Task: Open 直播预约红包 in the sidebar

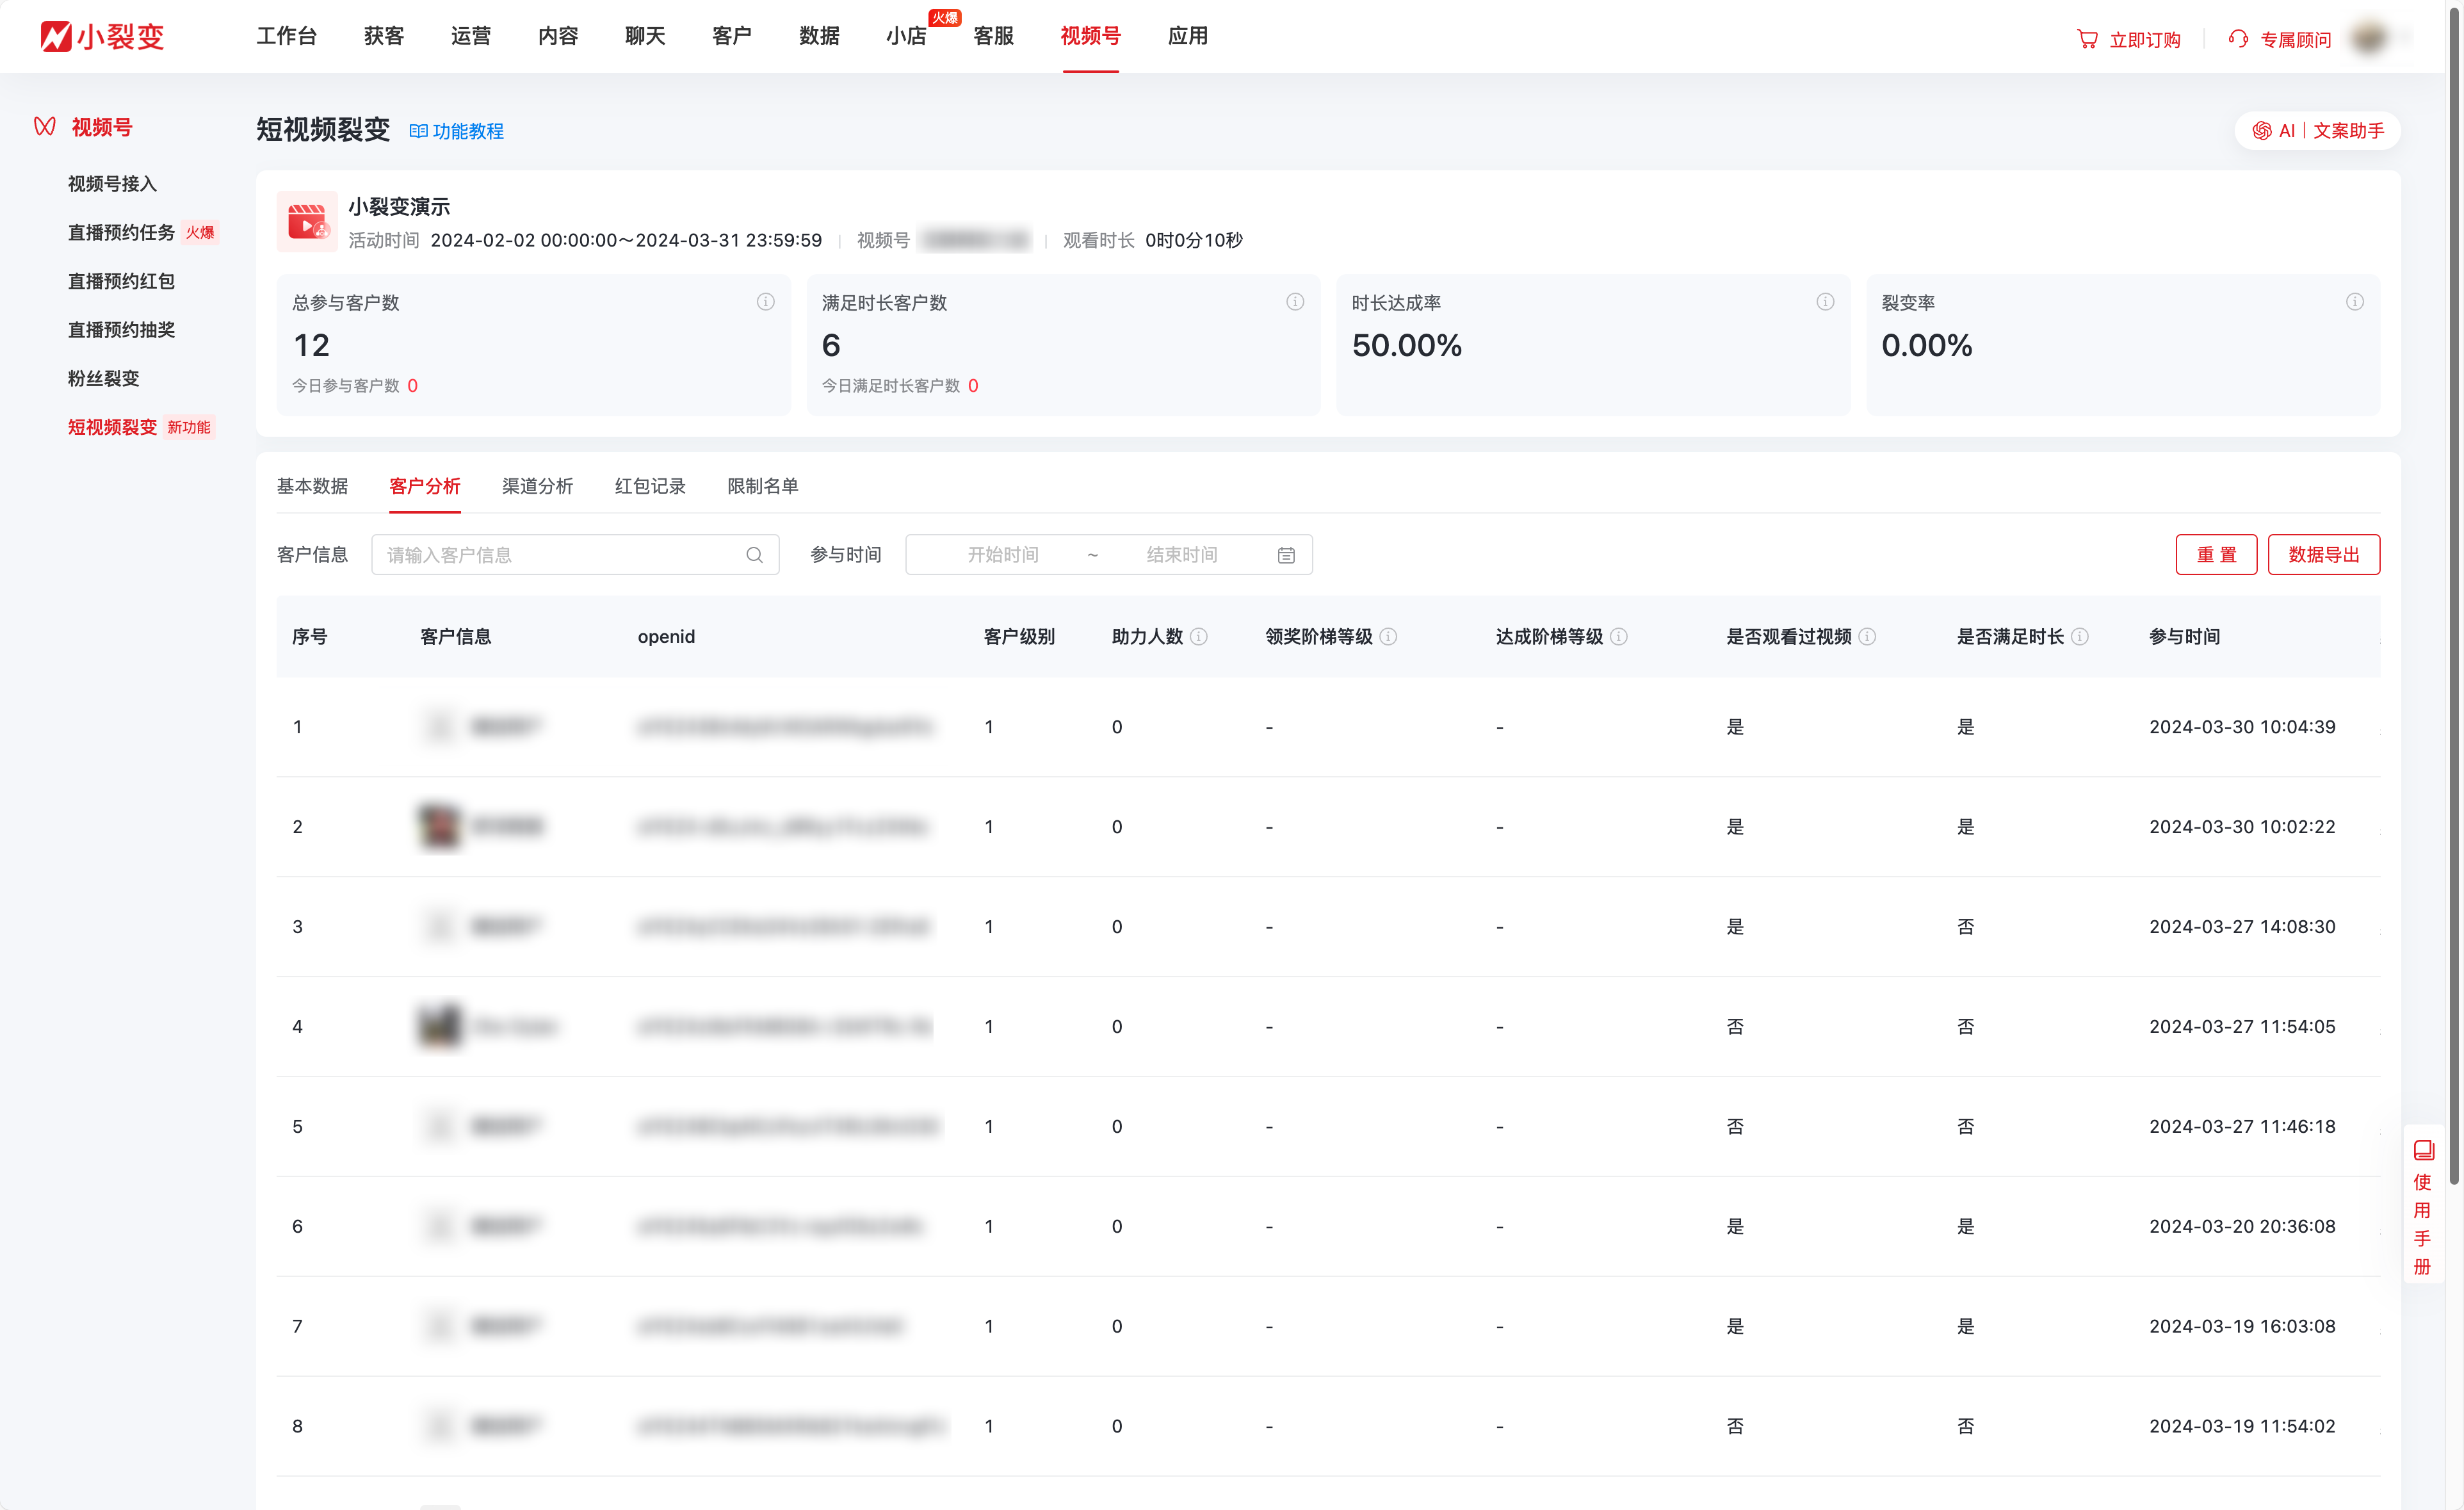Action: pyautogui.click(x=121, y=281)
